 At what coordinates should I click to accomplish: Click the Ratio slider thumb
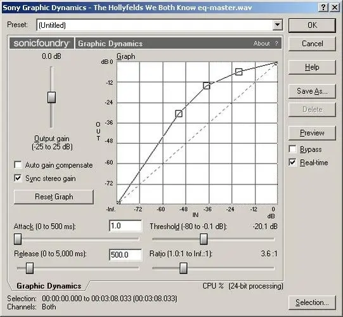183,268
